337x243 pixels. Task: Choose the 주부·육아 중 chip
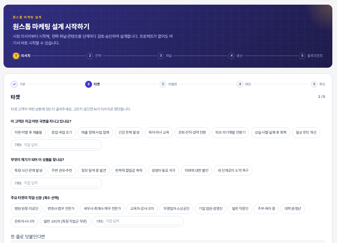pos(266,209)
